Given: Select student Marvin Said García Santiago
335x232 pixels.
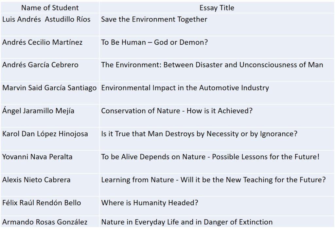Looking at the screenshot, I should [x=49, y=87].
